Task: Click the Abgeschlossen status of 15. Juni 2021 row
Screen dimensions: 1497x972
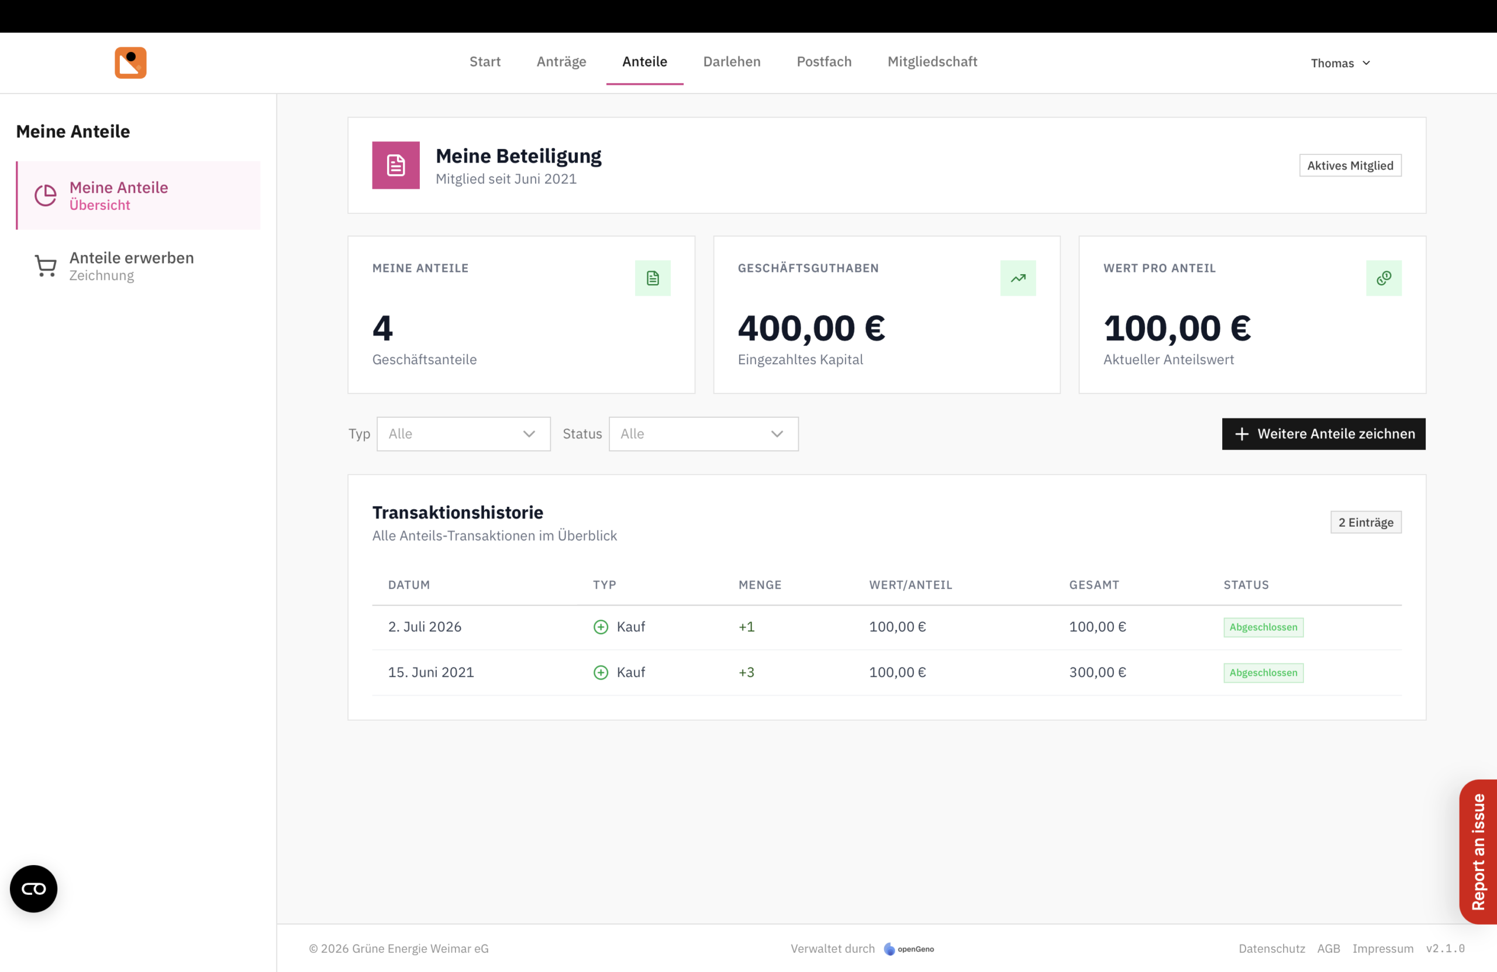Action: pos(1263,673)
